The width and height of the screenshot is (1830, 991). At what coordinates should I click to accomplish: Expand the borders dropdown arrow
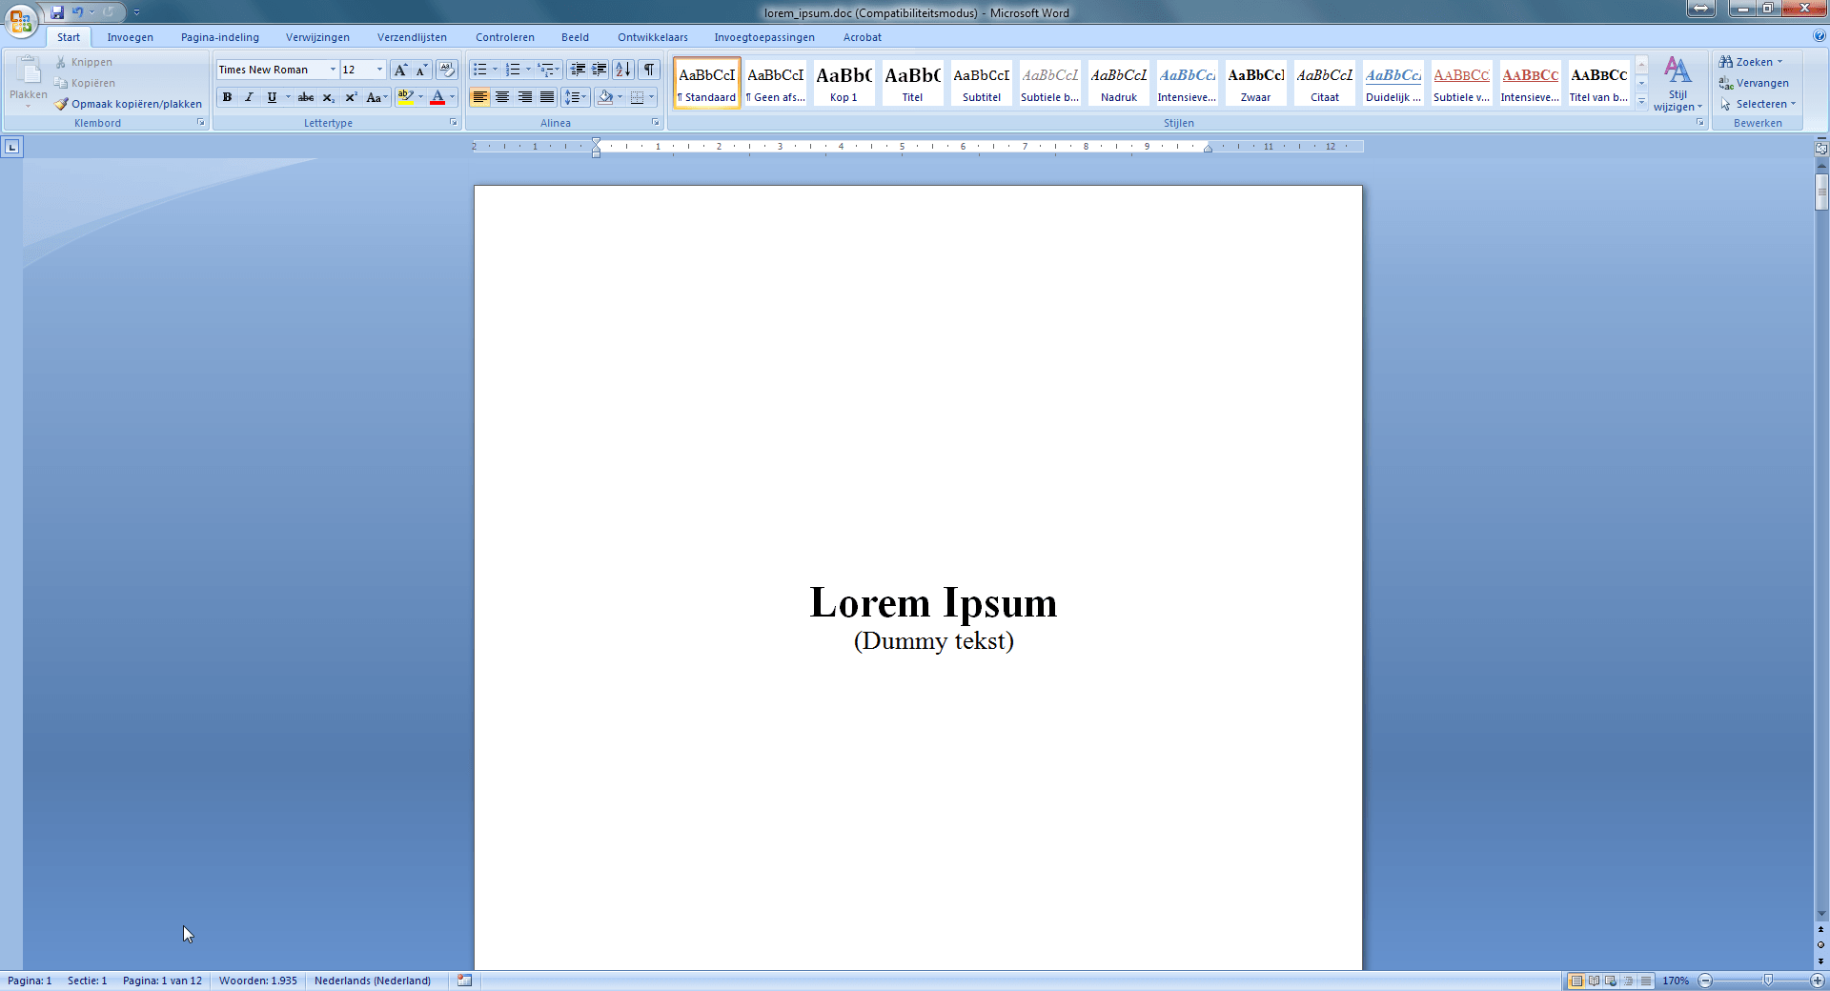(x=652, y=97)
